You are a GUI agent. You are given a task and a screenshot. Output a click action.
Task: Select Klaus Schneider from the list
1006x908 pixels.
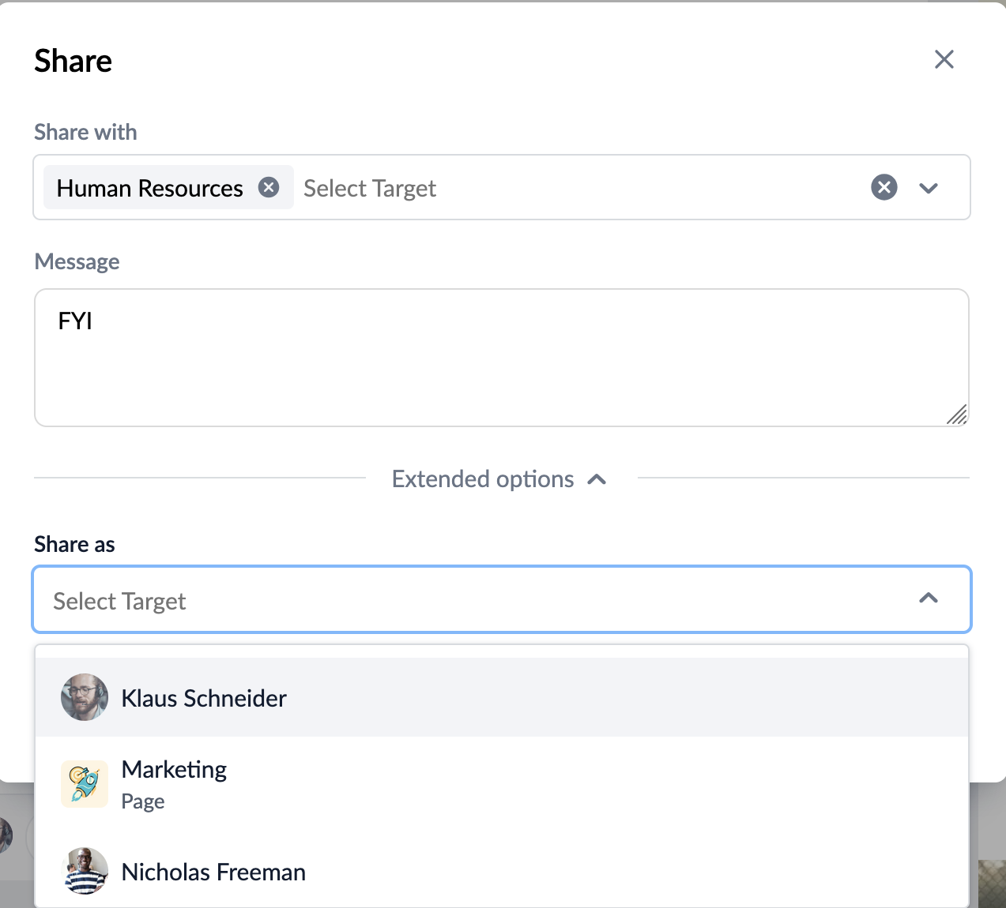pyautogui.click(x=502, y=697)
